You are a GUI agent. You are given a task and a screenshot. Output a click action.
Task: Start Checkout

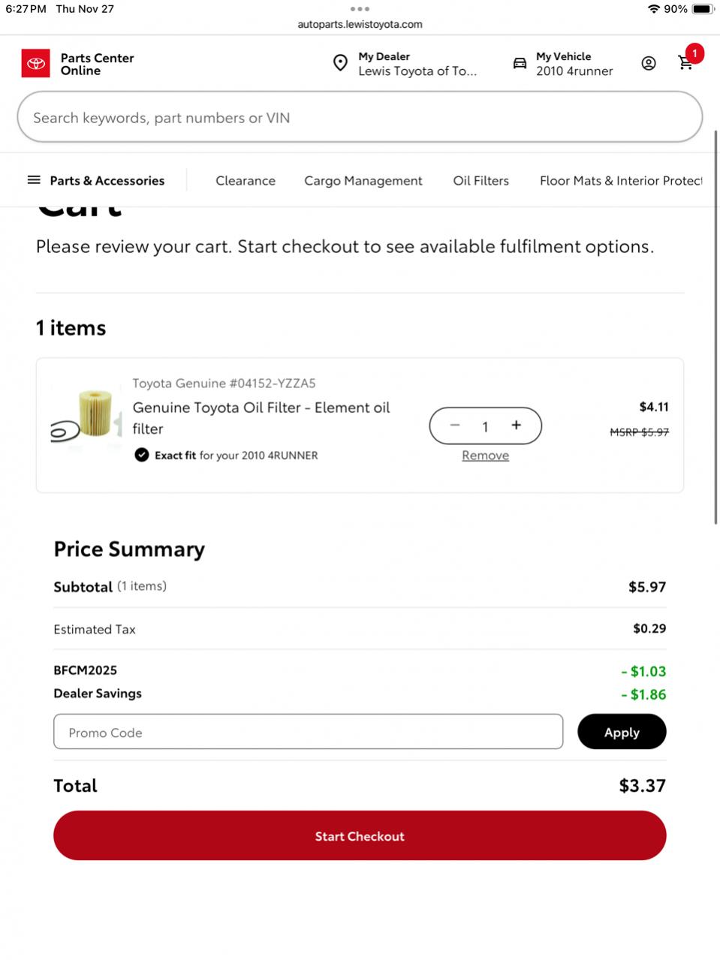click(360, 835)
